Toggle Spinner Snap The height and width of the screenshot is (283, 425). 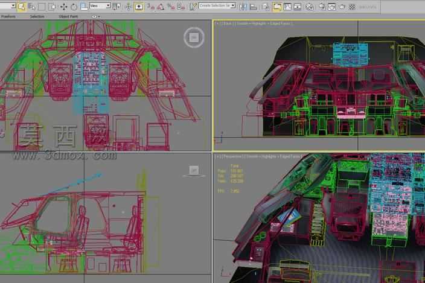pyautogui.click(x=181, y=7)
